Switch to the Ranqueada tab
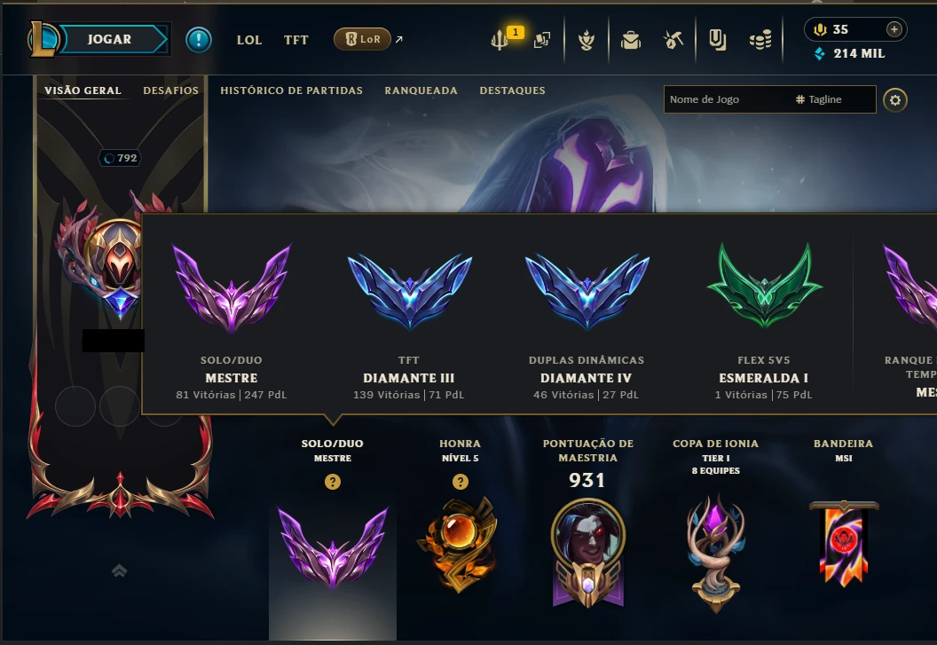Screen dimensions: 937x645 coord(421,90)
